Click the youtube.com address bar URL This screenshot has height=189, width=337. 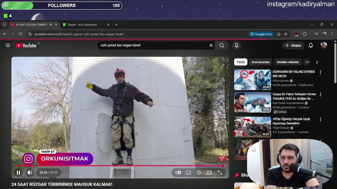point(78,34)
